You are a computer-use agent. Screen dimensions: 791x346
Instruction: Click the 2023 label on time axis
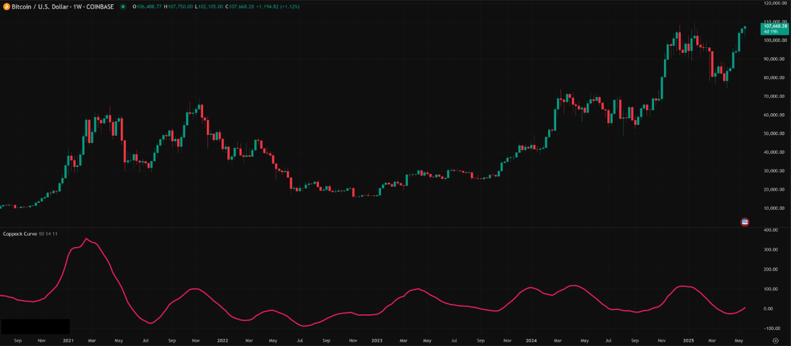[376, 340]
